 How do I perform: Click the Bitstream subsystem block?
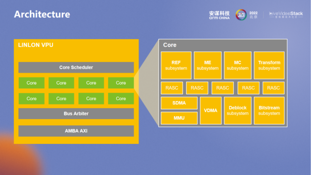click(269, 111)
